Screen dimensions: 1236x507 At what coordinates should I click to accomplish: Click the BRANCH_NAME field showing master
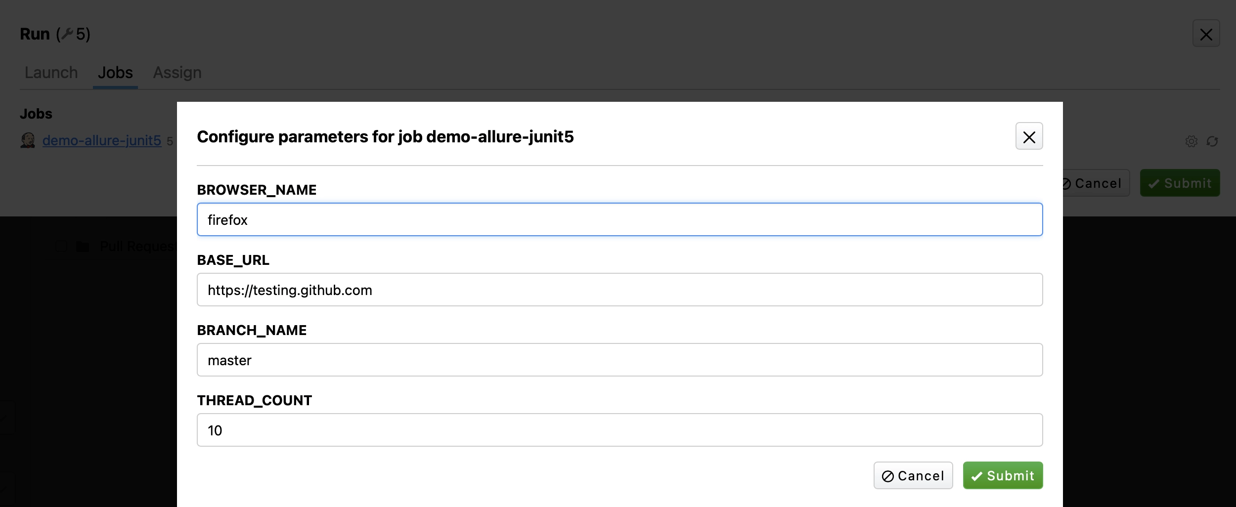coord(619,360)
